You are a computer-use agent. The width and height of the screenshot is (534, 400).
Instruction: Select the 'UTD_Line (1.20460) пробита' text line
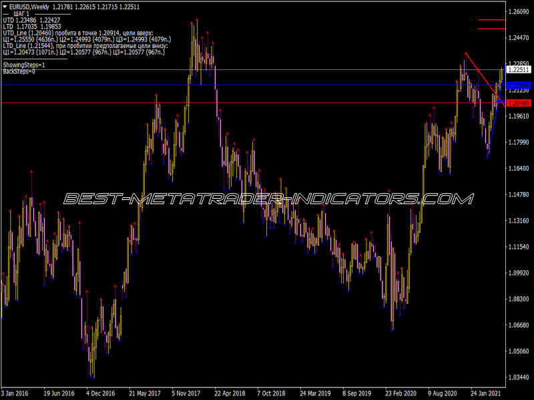click(x=78, y=33)
